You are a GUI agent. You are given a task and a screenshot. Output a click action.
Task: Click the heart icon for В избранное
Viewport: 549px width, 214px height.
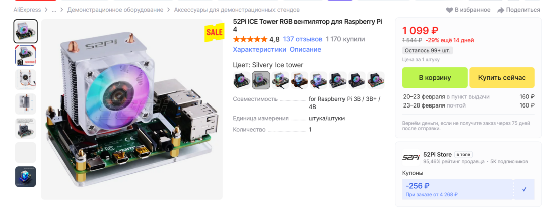pyautogui.click(x=450, y=10)
